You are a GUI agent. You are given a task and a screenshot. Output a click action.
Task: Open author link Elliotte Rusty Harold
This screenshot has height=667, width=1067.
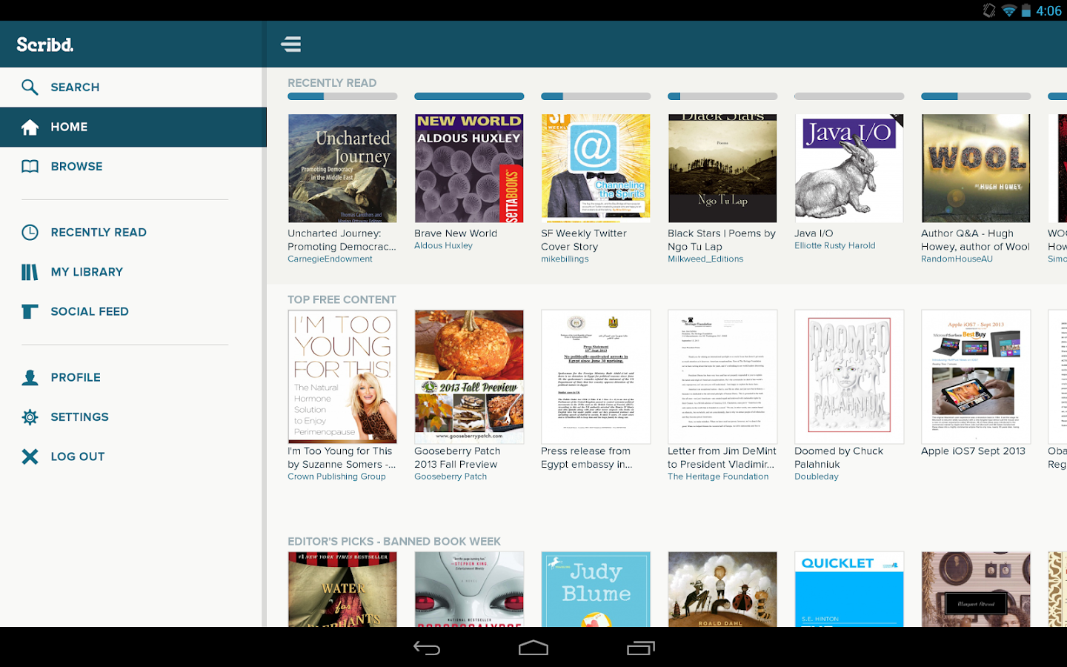[x=834, y=246]
